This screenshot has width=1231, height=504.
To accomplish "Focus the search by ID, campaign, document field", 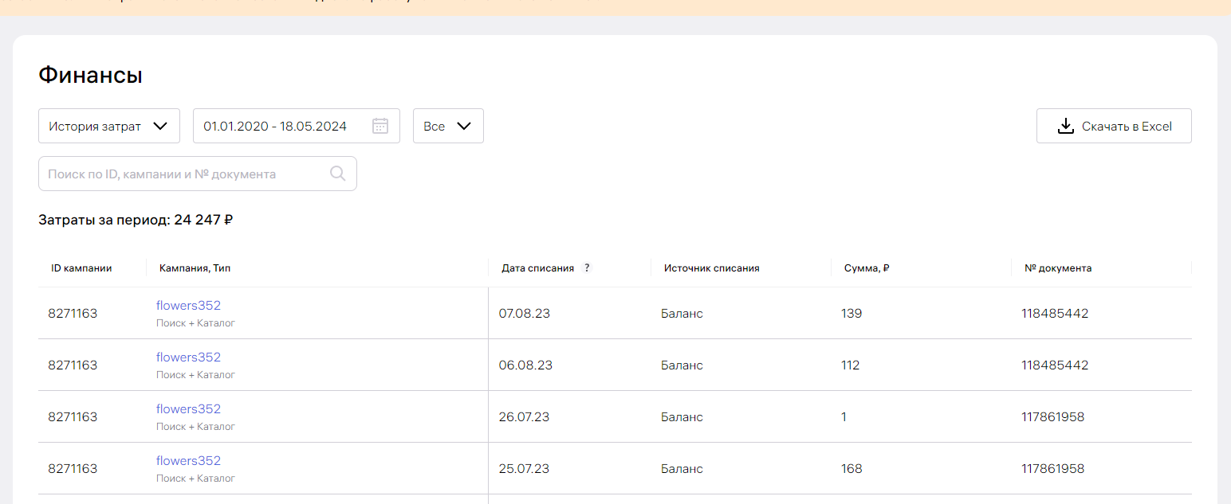I will (183, 174).
